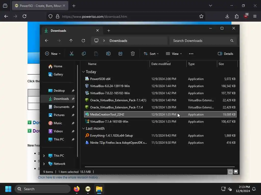This screenshot has width=261, height=195.
Task: Click the clock and date in the taskbar
Action: click(x=243, y=189)
